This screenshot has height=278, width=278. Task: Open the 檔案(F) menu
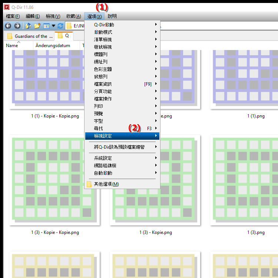(x=13, y=16)
